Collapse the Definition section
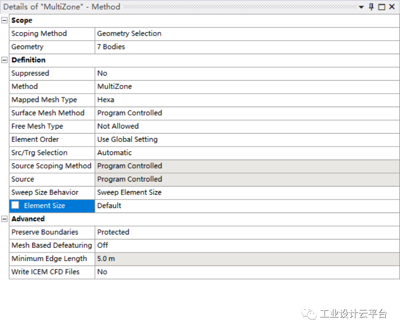Image resolution: width=400 pixels, height=331 pixels. coord(4,60)
